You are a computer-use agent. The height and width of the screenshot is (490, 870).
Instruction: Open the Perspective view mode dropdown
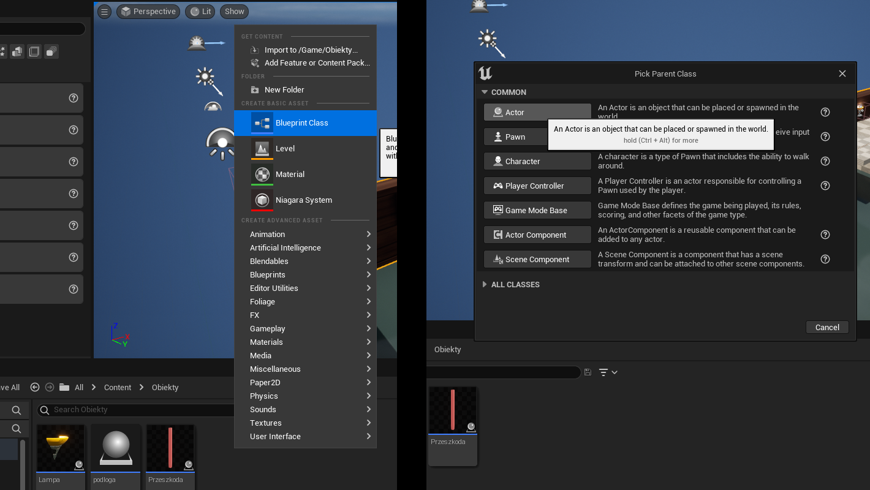click(148, 12)
